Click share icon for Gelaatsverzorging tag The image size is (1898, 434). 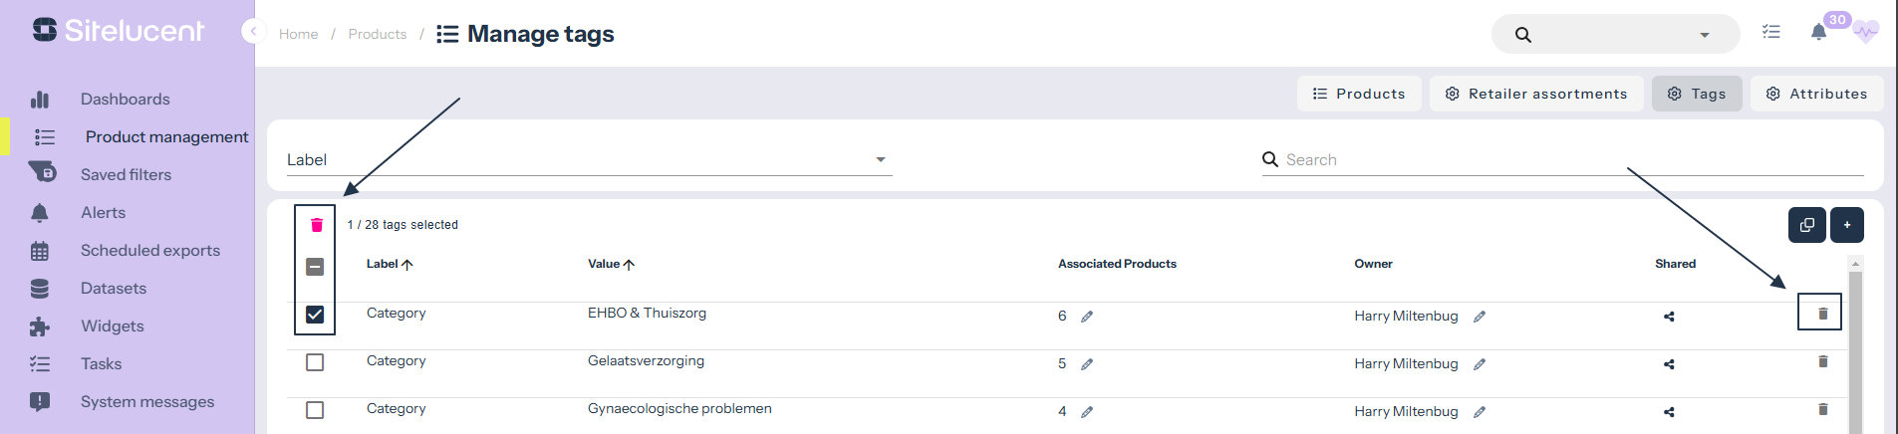[x=1669, y=364]
